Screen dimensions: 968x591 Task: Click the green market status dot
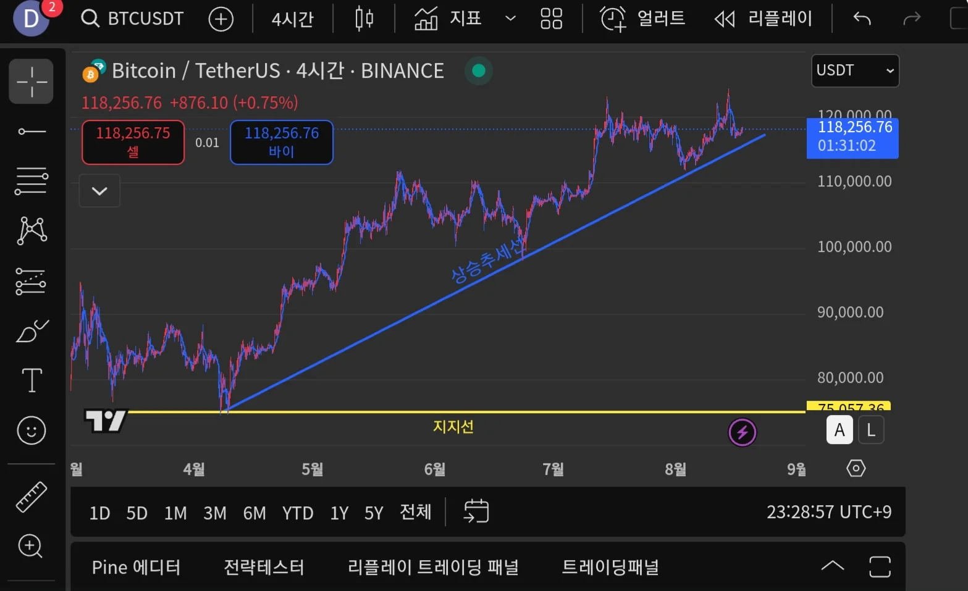[479, 71]
